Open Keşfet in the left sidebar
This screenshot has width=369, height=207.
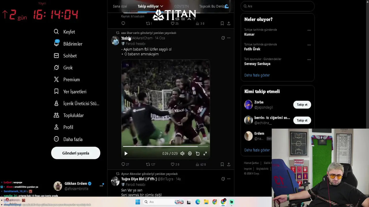64,32
